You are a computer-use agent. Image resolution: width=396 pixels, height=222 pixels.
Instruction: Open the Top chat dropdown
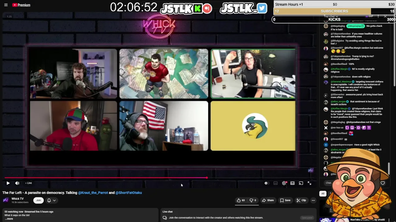(x=330, y=16)
